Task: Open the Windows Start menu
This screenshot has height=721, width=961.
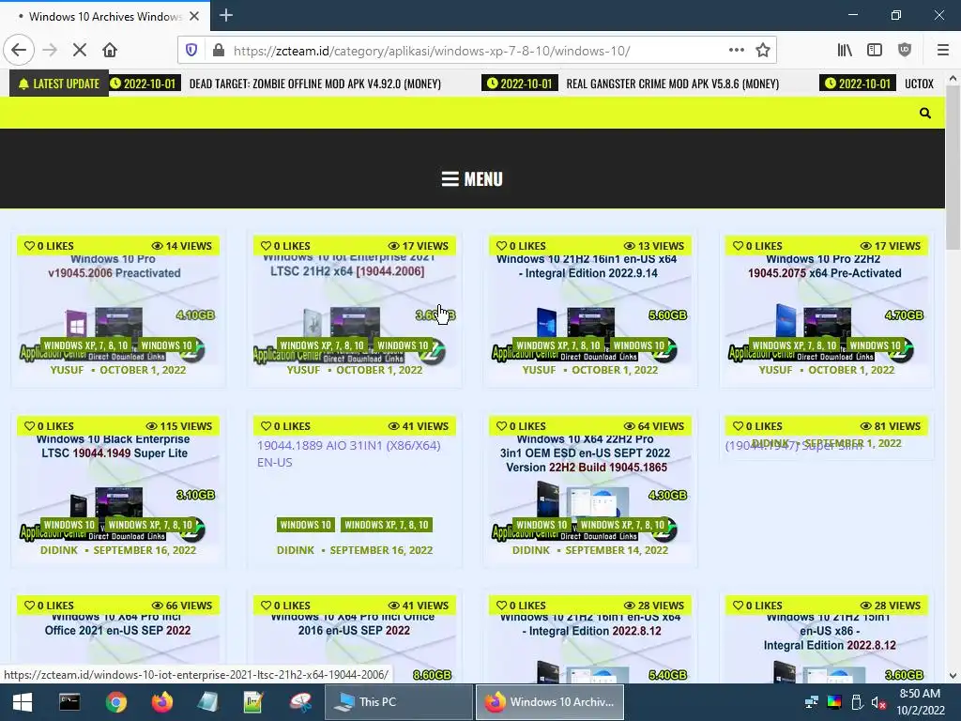Action: 23,702
